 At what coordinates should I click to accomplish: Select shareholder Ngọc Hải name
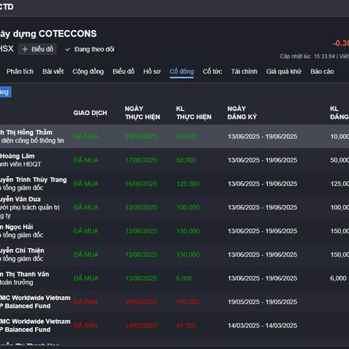(x=16, y=227)
